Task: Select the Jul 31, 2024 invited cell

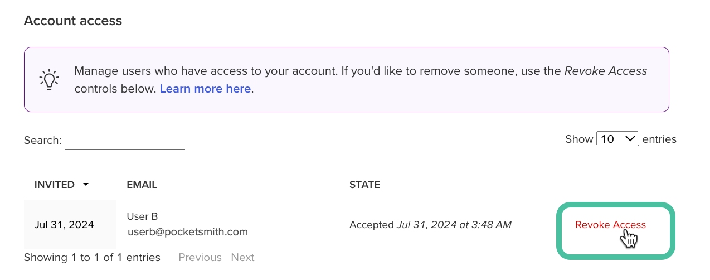Action: point(64,225)
